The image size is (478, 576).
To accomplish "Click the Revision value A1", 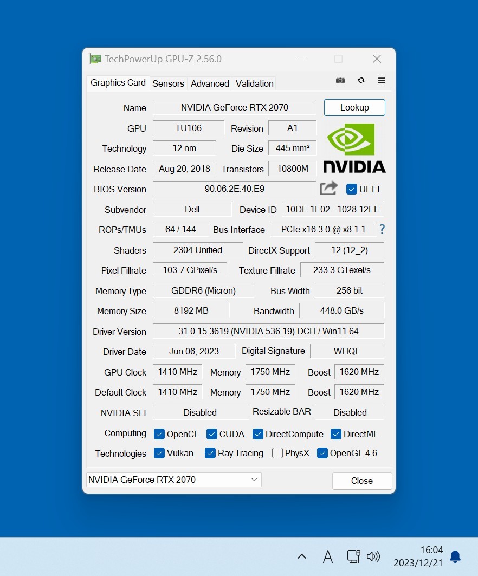I will (x=293, y=128).
